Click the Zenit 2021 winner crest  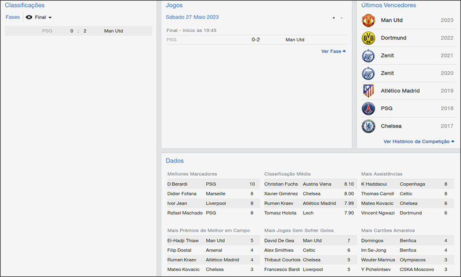368,56
